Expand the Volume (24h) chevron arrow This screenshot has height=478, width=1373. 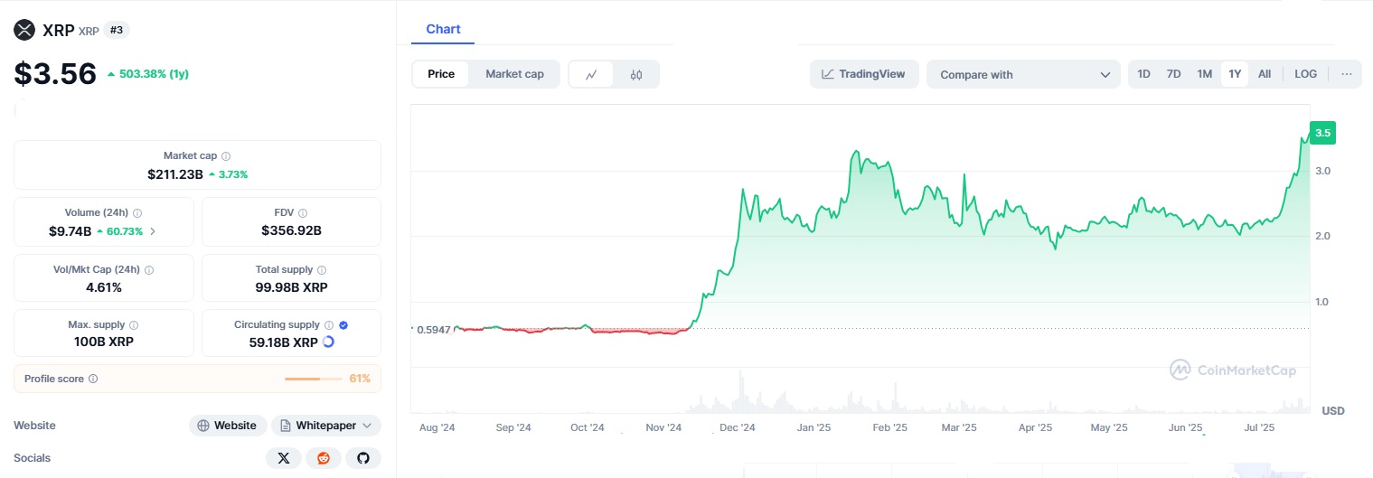[x=153, y=231]
